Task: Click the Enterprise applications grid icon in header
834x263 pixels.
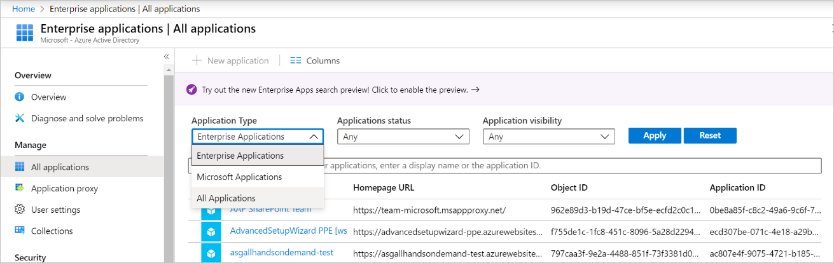Action: tap(25, 32)
